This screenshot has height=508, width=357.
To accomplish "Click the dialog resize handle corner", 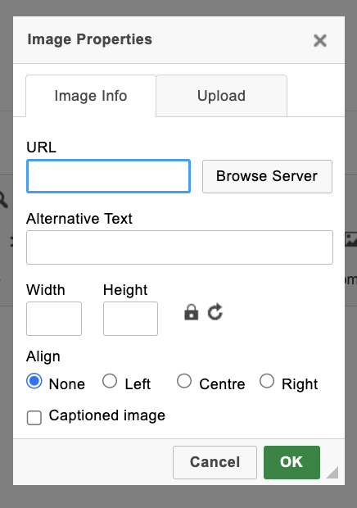I will (332, 472).
